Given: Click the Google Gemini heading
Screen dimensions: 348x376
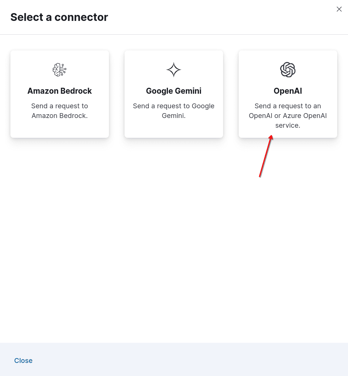Looking at the screenshot, I should (x=173, y=91).
